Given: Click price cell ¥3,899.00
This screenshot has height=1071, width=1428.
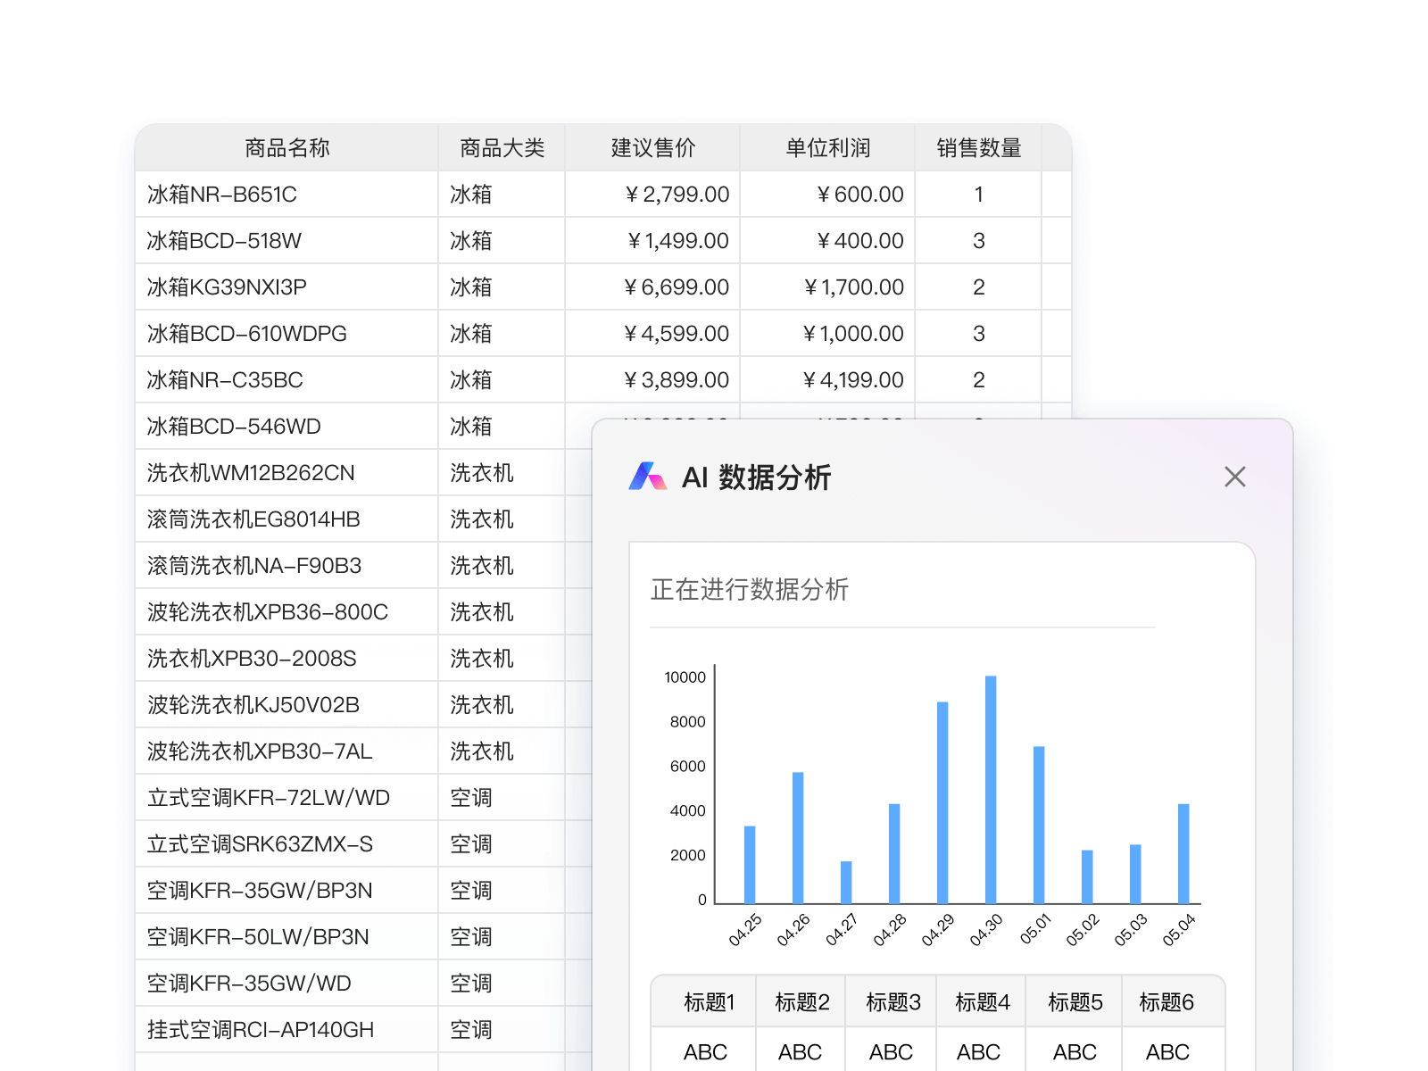Looking at the screenshot, I should click(x=652, y=380).
